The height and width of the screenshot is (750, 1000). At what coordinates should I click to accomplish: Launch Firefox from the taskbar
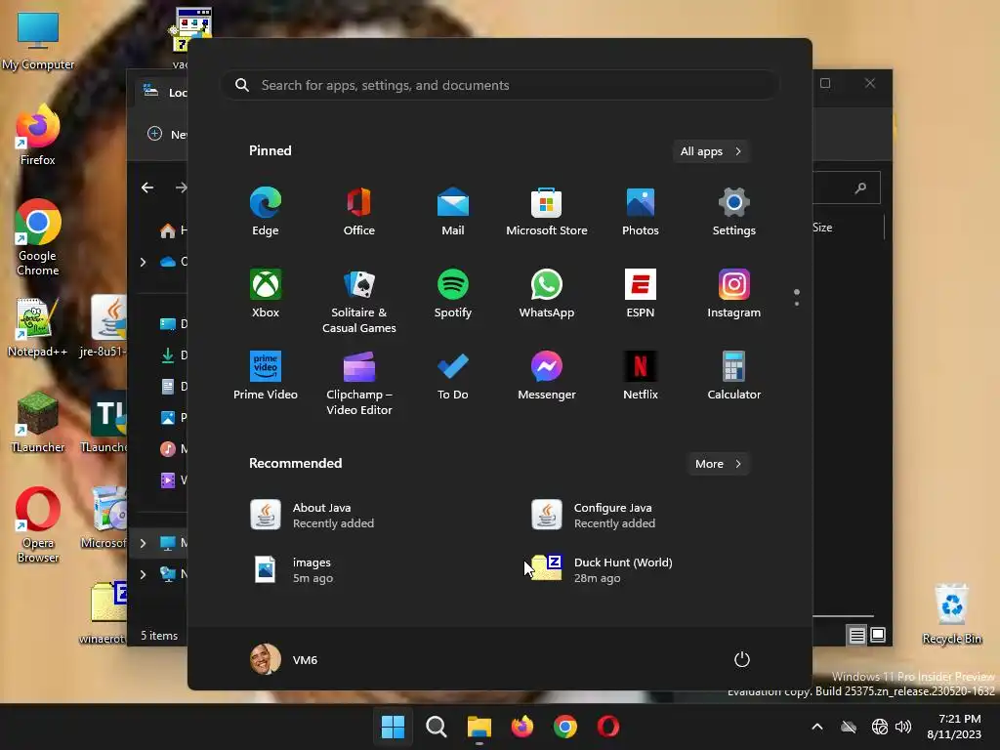522,727
